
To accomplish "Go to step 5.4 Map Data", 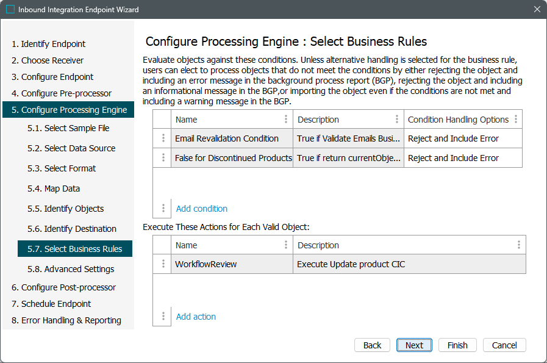I will coord(62,189).
